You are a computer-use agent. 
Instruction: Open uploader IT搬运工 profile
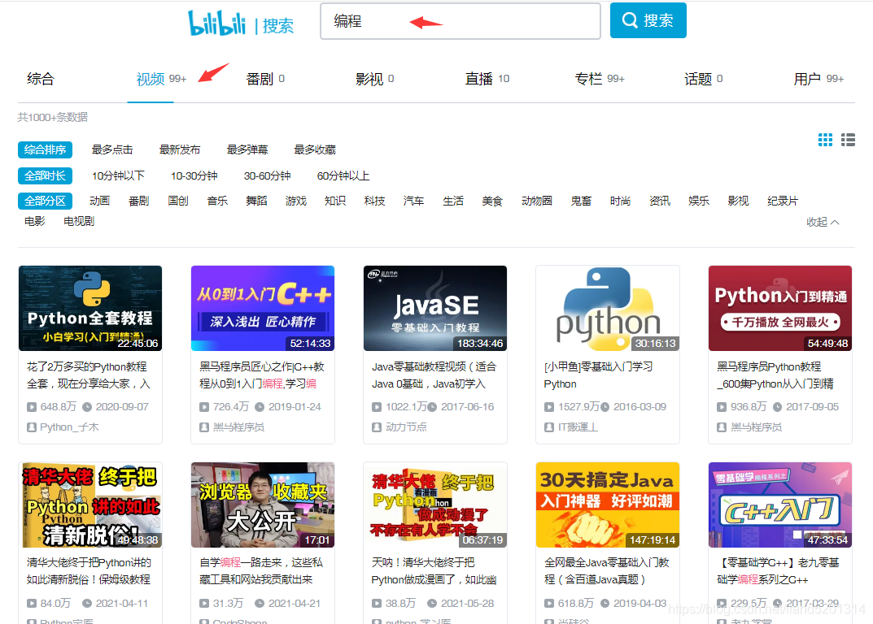[x=578, y=427]
